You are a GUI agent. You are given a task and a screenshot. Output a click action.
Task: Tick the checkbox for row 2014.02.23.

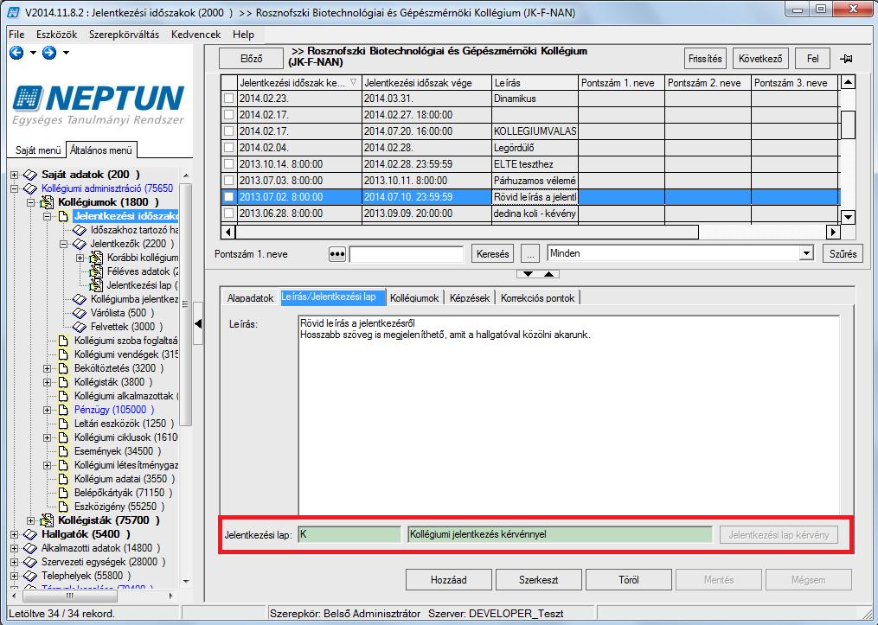228,99
